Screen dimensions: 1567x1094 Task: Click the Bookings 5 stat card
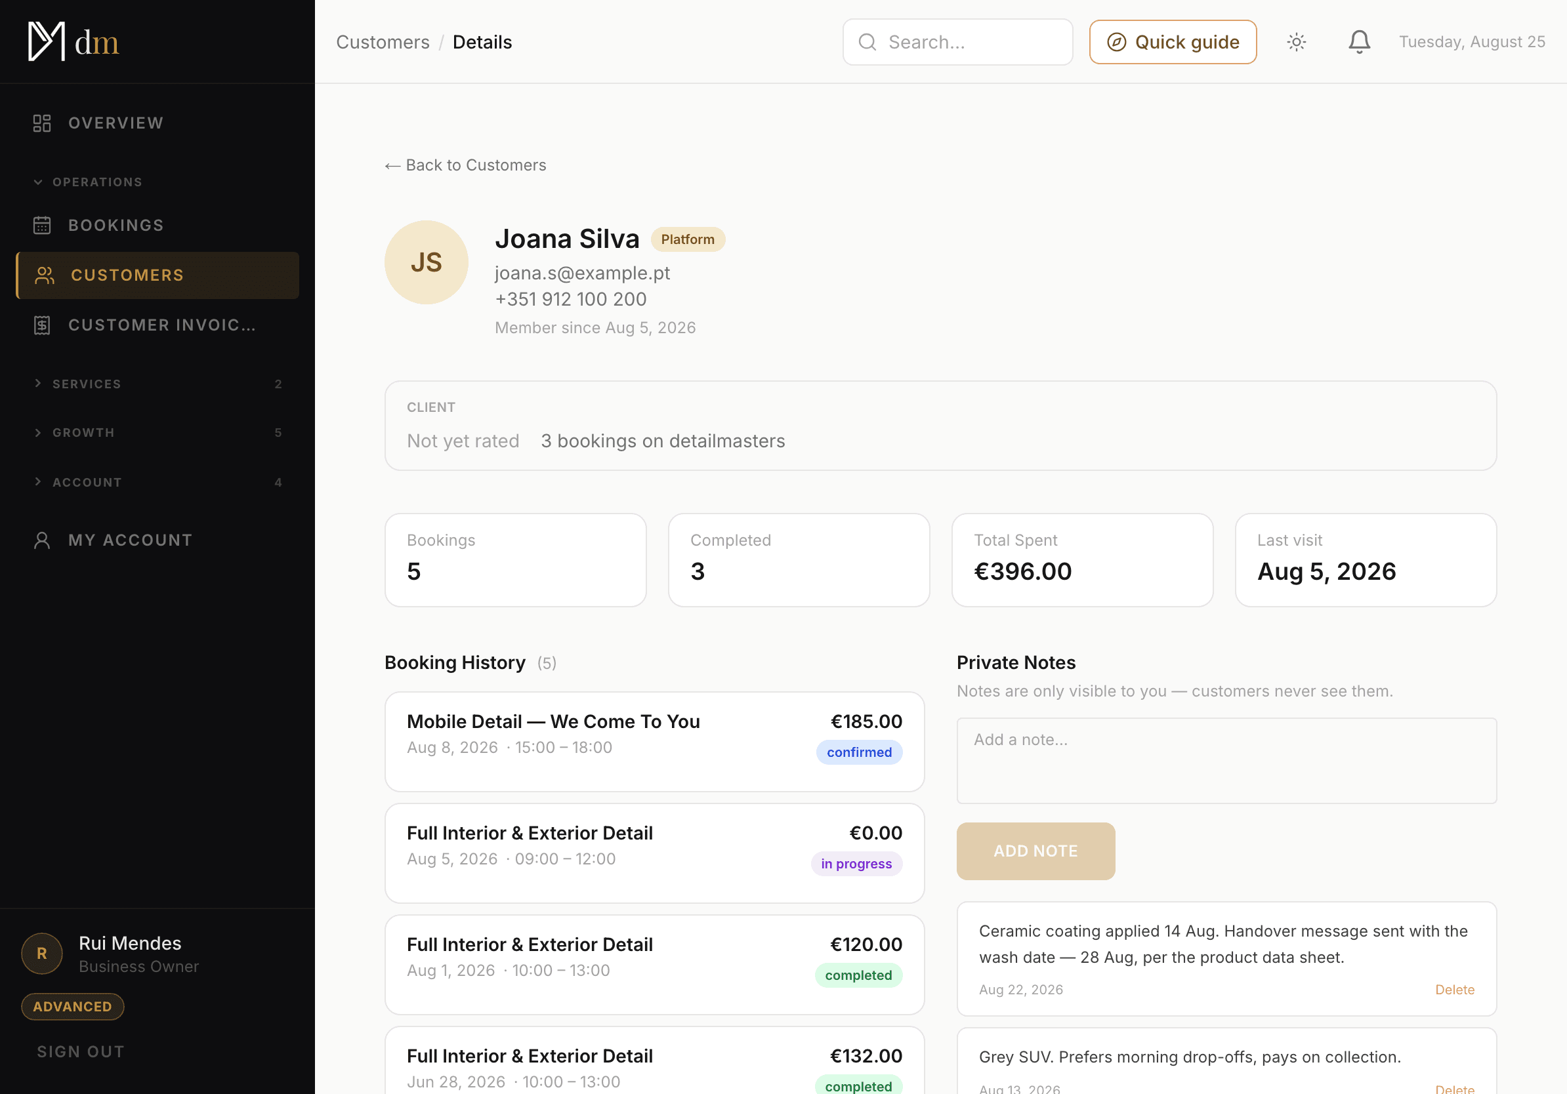click(x=515, y=560)
